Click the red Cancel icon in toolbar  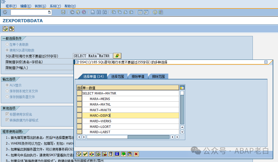coord(84,12)
